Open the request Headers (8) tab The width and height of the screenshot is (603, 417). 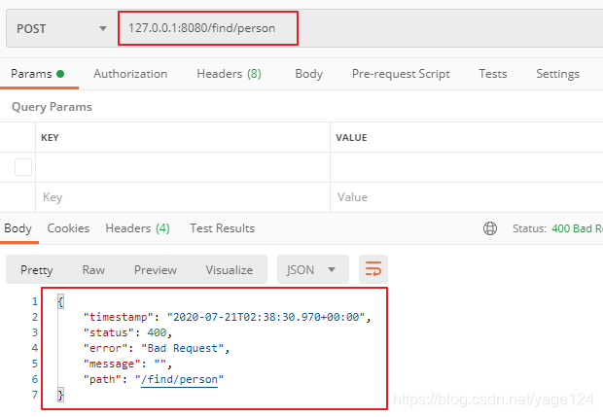(x=229, y=74)
